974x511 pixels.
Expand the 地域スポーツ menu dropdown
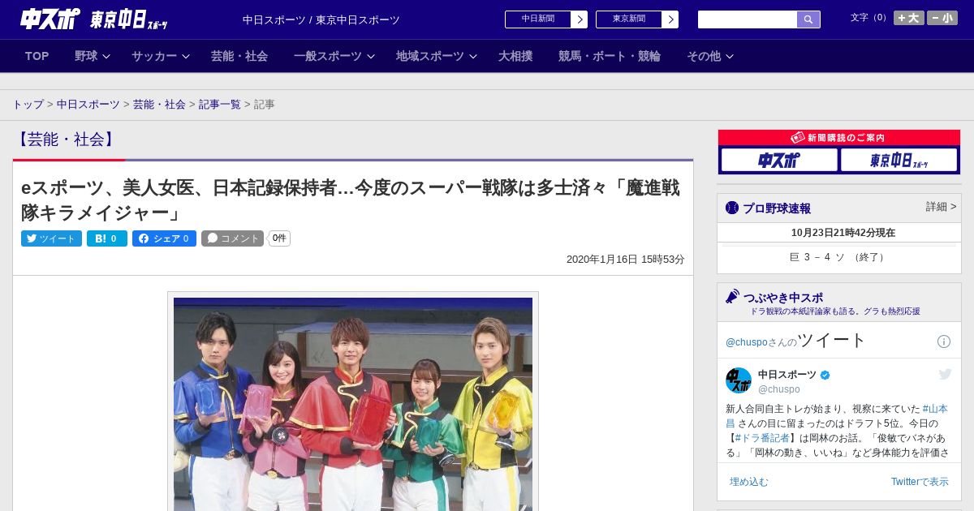click(x=437, y=56)
